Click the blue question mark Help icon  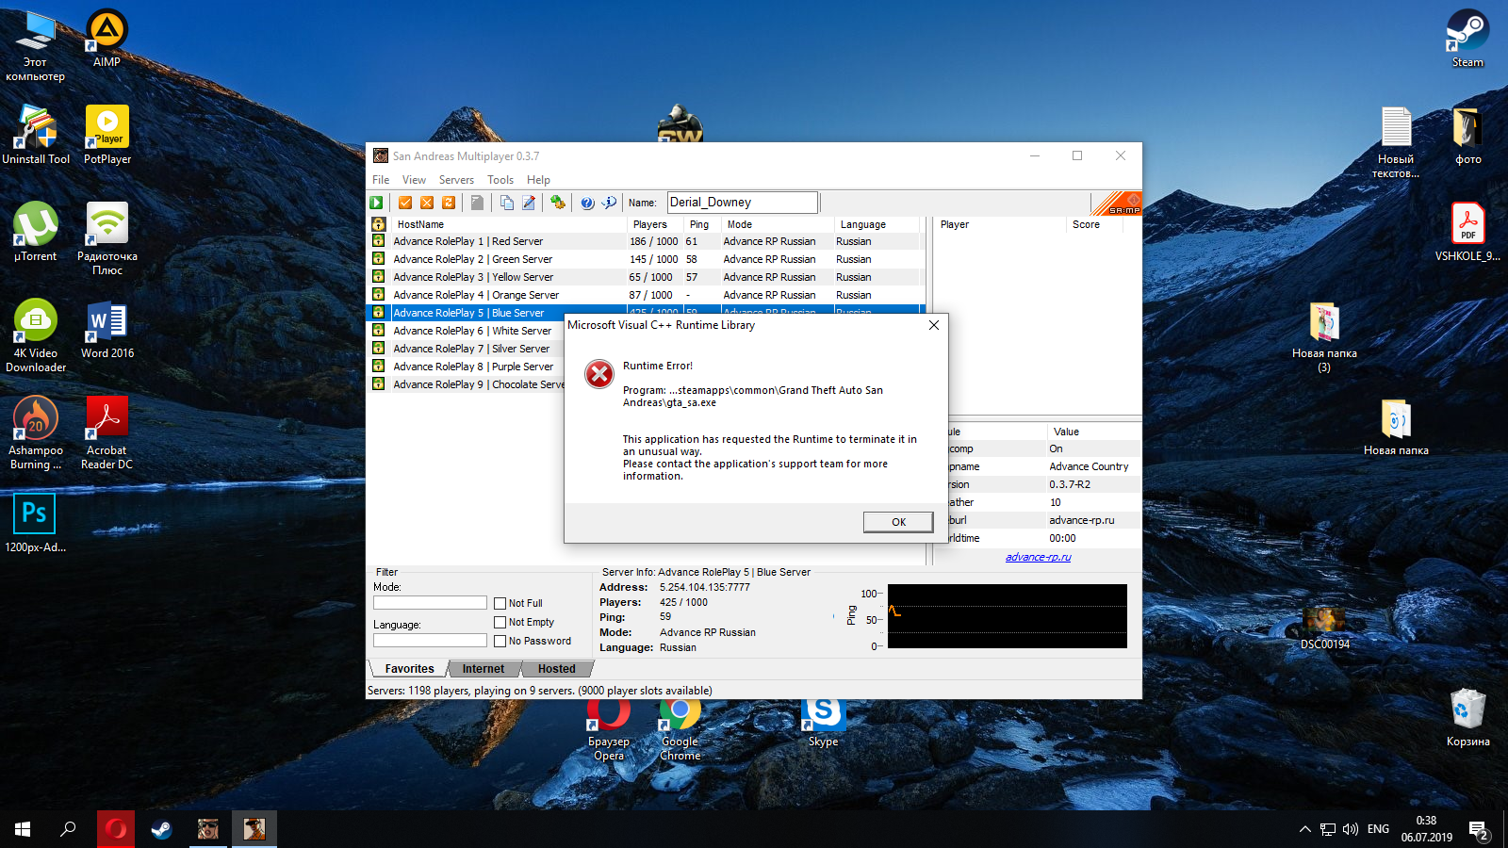[x=587, y=203]
